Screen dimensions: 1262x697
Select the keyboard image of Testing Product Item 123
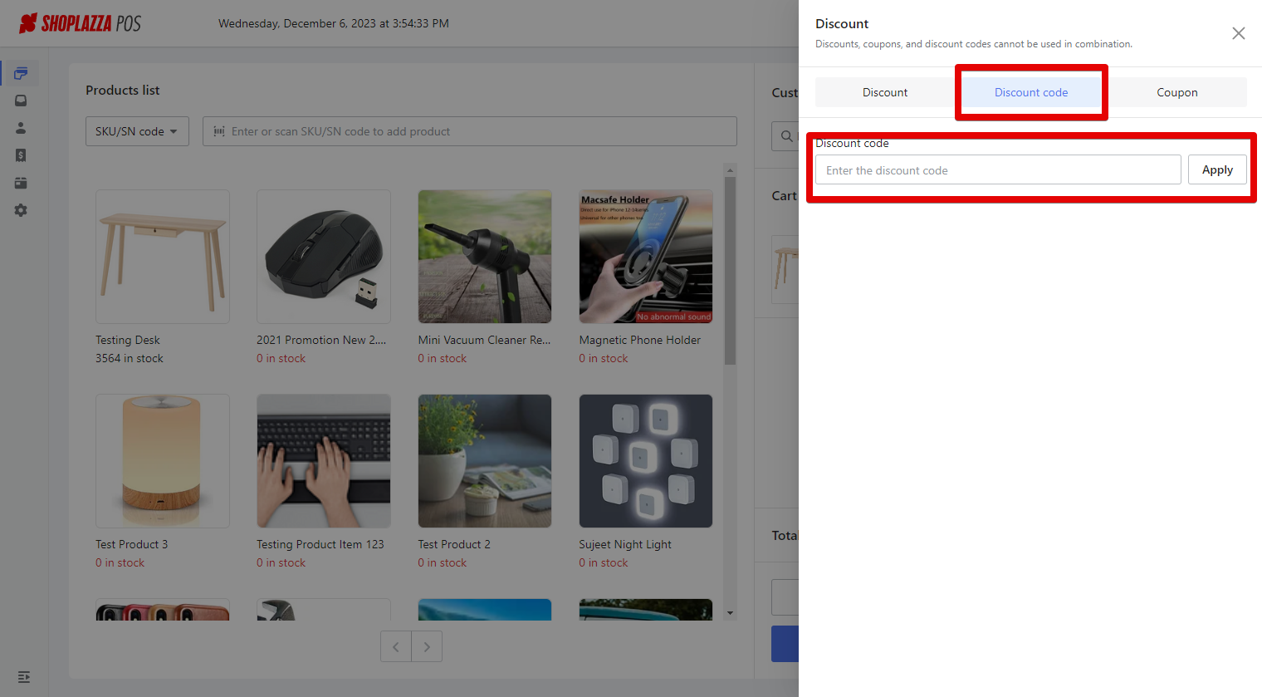[x=324, y=461]
